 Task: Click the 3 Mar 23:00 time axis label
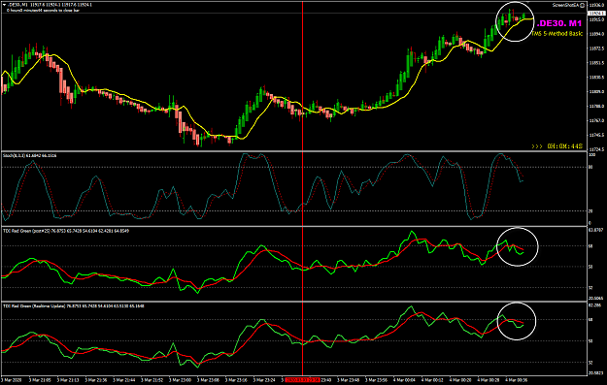181,380
